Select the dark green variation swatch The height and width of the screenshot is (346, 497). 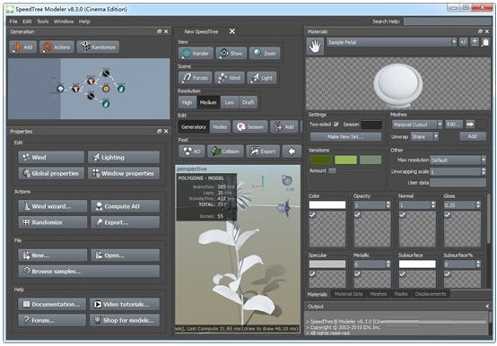[x=321, y=160]
